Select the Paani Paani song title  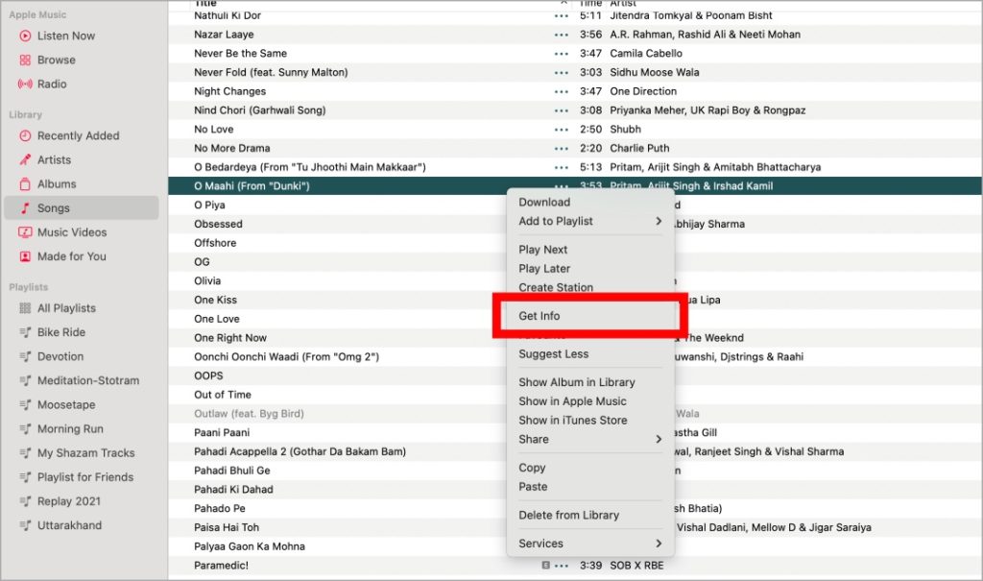[222, 432]
